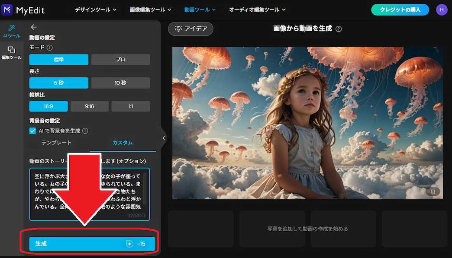Open the 画像編集ツール dropdown
The height and width of the screenshot is (258, 452).
pos(149,9)
